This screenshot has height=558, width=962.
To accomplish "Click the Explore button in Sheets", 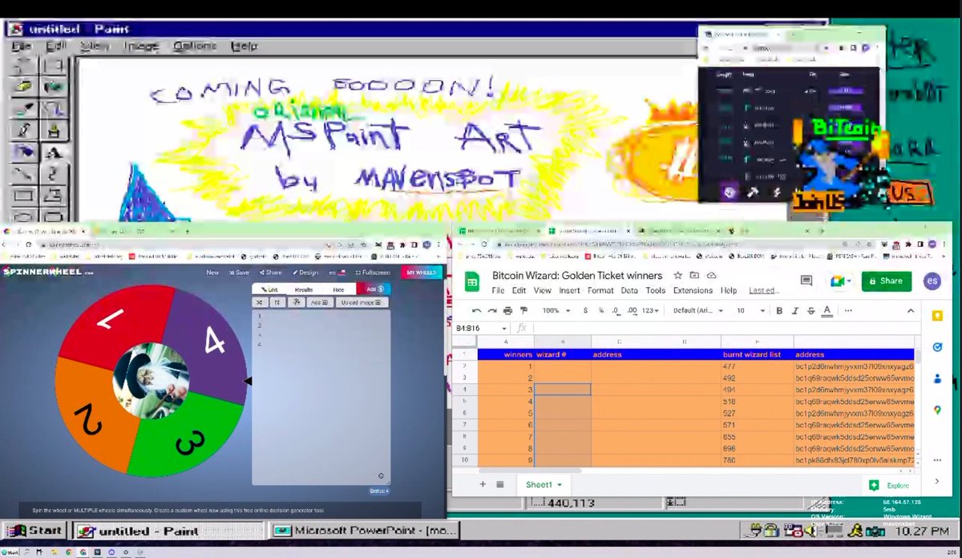I will (x=891, y=485).
